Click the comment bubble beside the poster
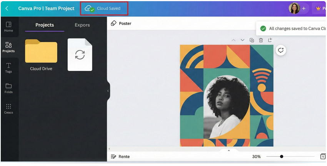 click(x=281, y=50)
